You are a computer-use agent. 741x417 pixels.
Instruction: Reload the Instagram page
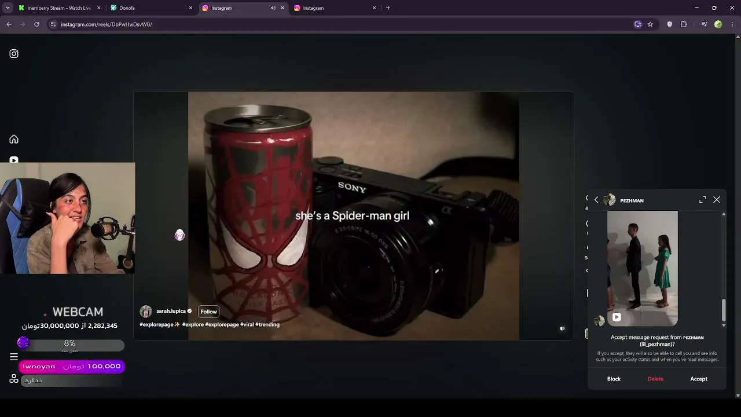[36, 24]
